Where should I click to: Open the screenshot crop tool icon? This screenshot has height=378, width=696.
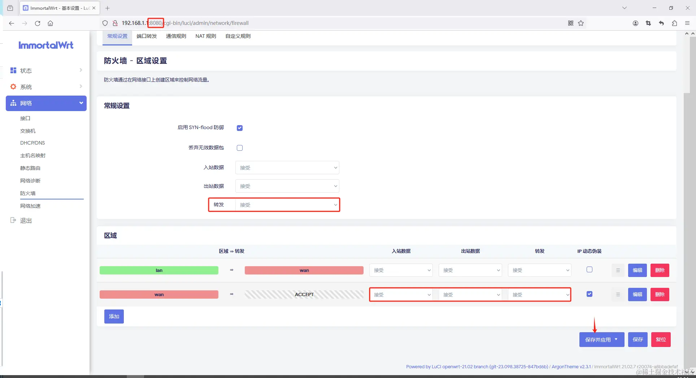pos(648,23)
